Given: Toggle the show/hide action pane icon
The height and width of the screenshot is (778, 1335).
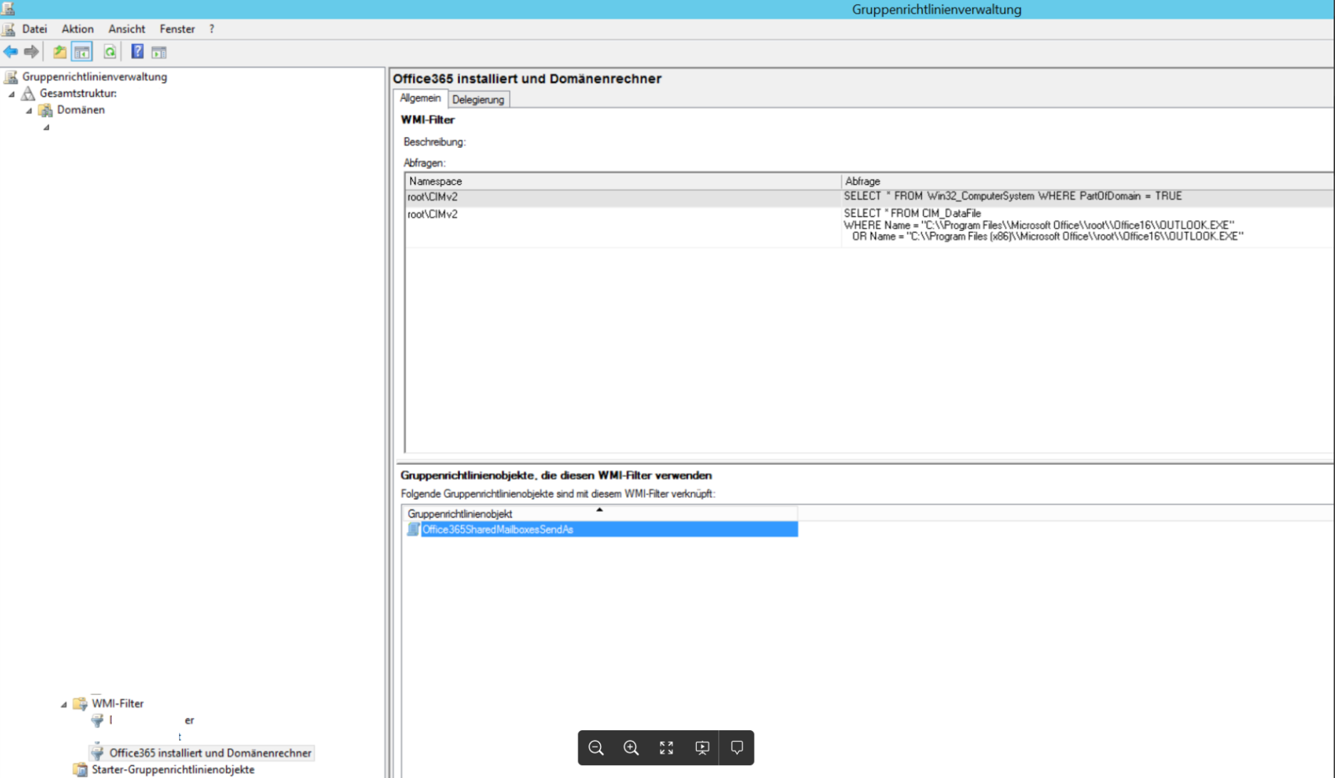Looking at the screenshot, I should pyautogui.click(x=159, y=52).
